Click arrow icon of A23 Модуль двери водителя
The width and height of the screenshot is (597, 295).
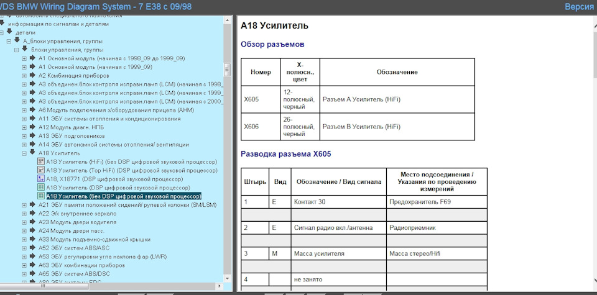click(x=32, y=222)
